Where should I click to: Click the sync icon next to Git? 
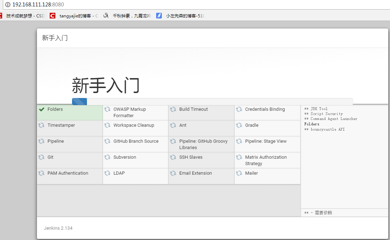tap(42, 157)
